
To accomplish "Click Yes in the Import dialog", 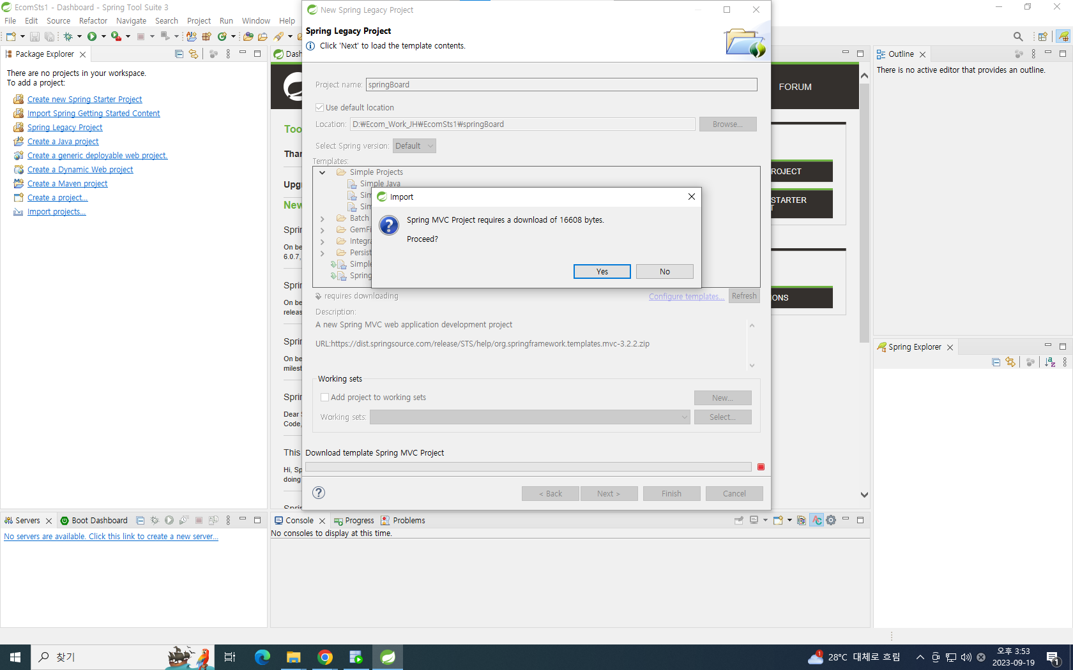I will pyautogui.click(x=602, y=272).
